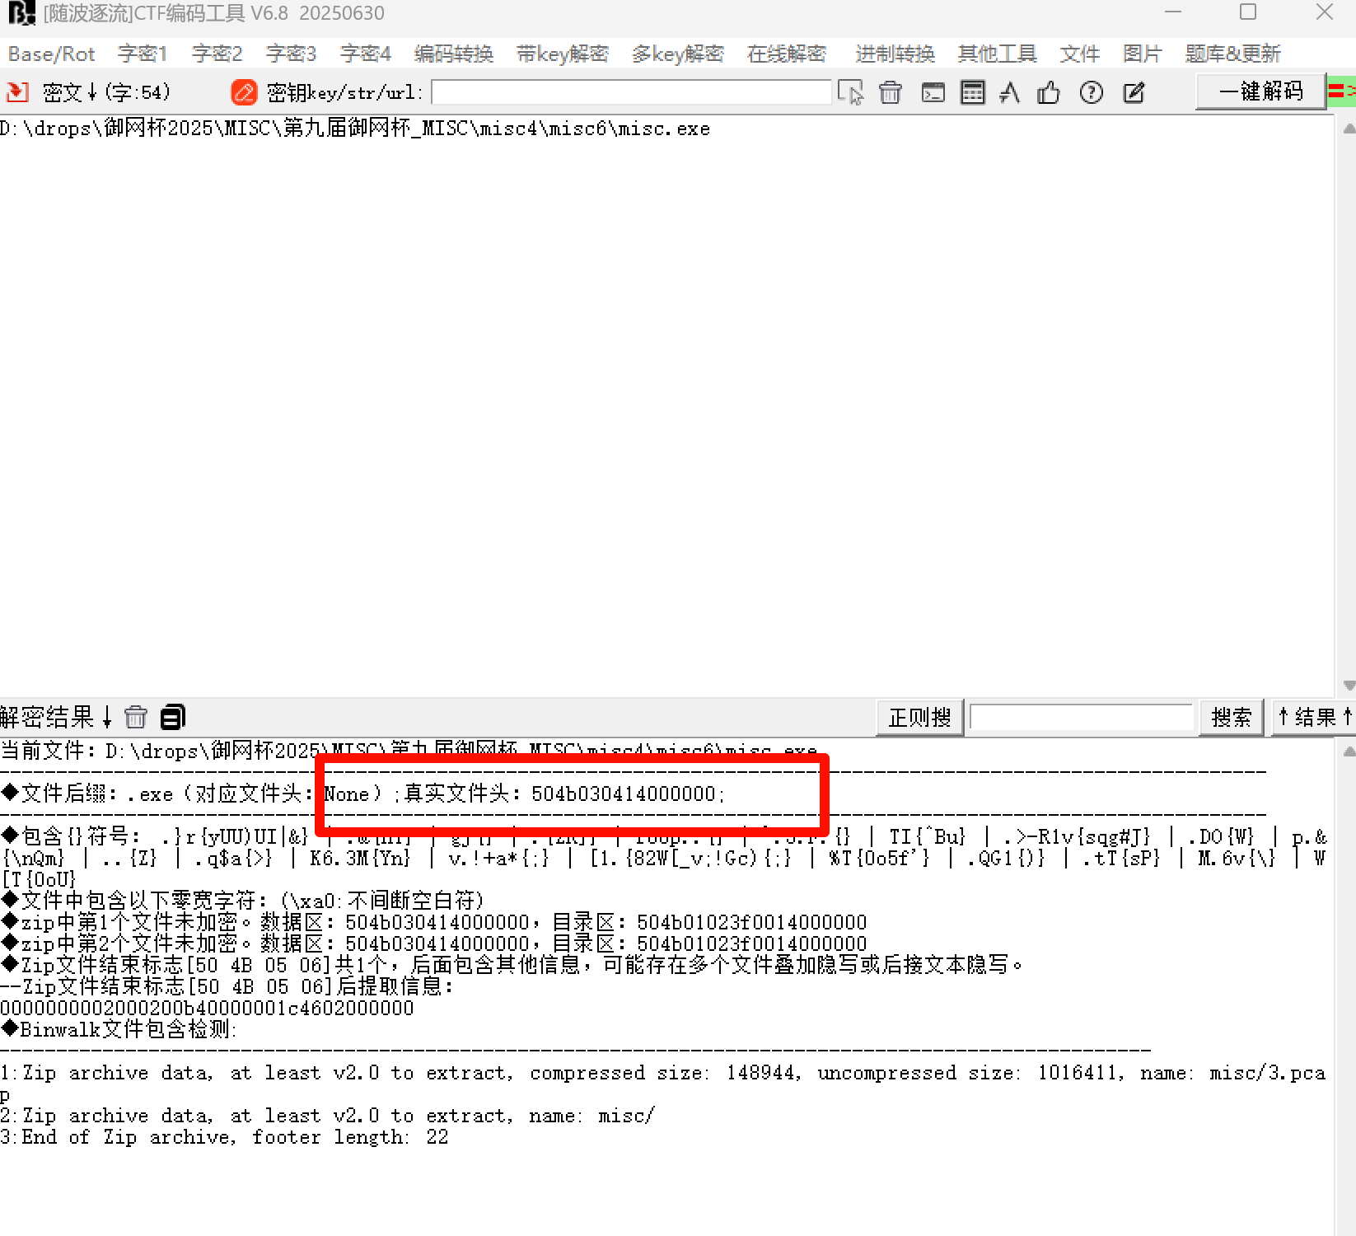Click the 解密结果↓ label
1356x1236 pixels.
(x=56, y=717)
